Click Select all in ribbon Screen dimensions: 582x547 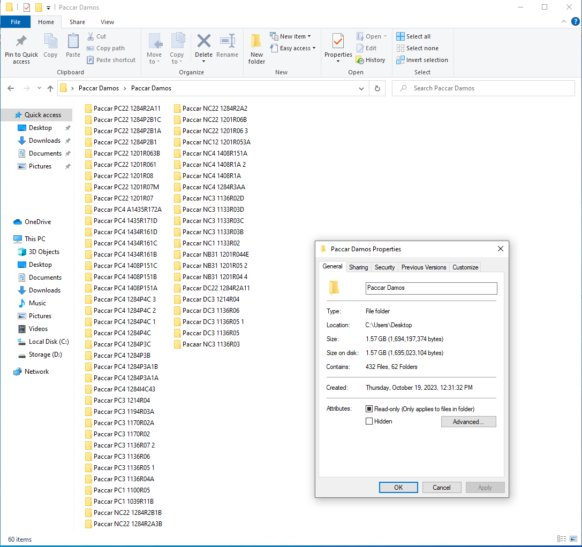(413, 36)
